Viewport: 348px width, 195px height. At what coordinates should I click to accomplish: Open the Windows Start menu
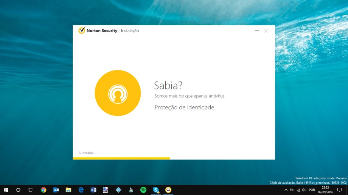click(x=6, y=190)
